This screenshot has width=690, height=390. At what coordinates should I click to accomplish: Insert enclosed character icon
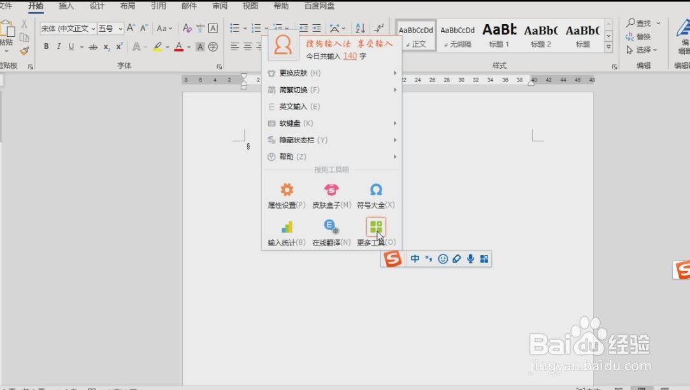coord(213,46)
